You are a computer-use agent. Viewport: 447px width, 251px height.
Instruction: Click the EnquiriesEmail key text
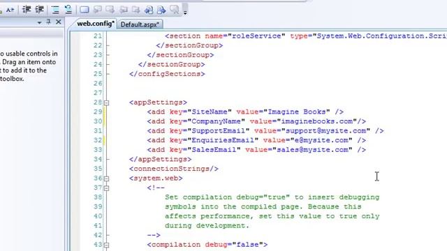(223, 140)
